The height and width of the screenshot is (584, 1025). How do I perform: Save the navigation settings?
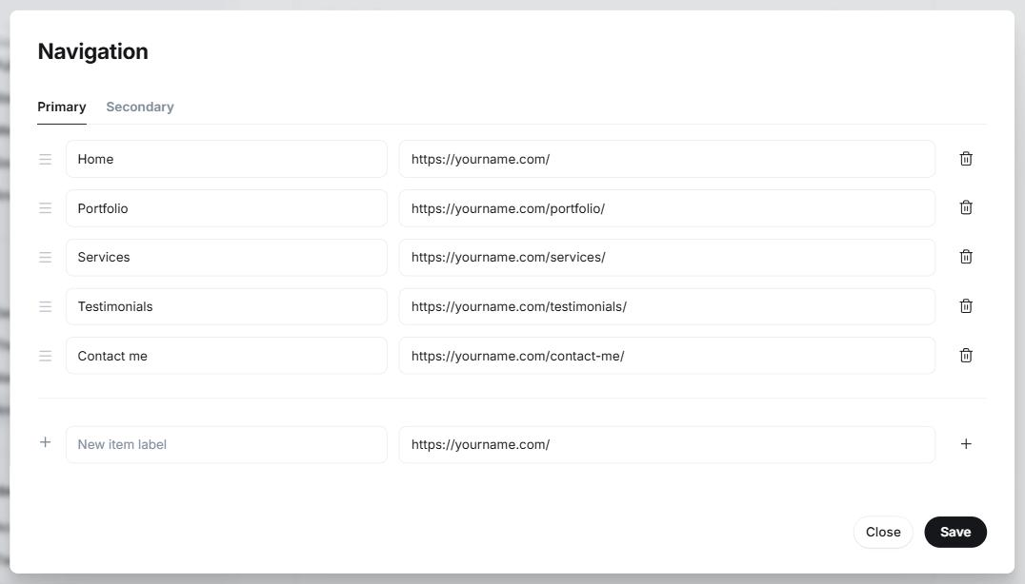[955, 532]
